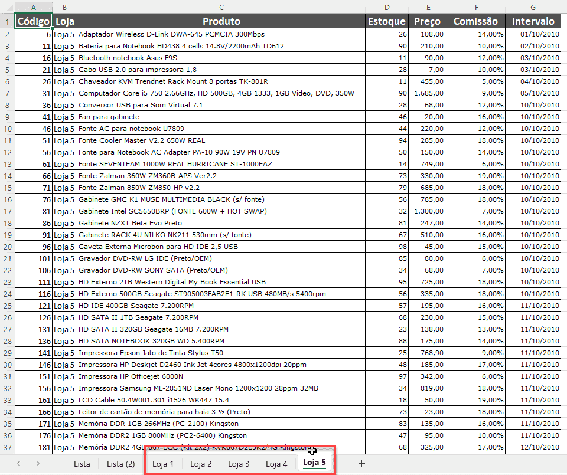
Task: Select price cell 1.685,00
Action: tap(428, 93)
